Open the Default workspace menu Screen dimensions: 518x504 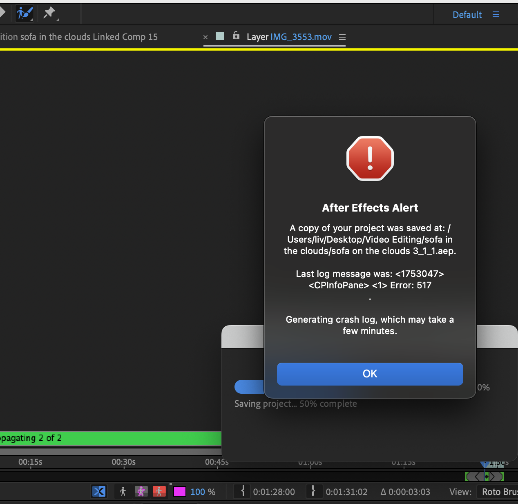coord(467,14)
